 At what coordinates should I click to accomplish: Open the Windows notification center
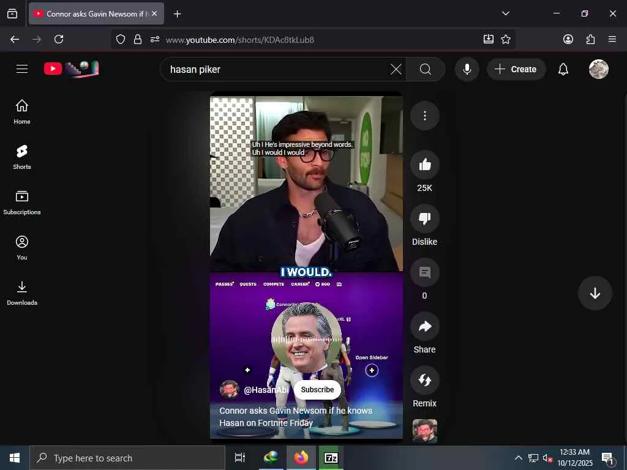click(608, 458)
